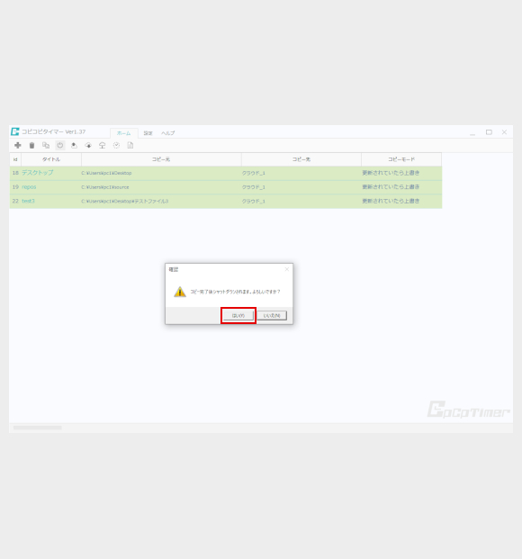Select the デスクトップ row
522x559 pixels.
226,173
